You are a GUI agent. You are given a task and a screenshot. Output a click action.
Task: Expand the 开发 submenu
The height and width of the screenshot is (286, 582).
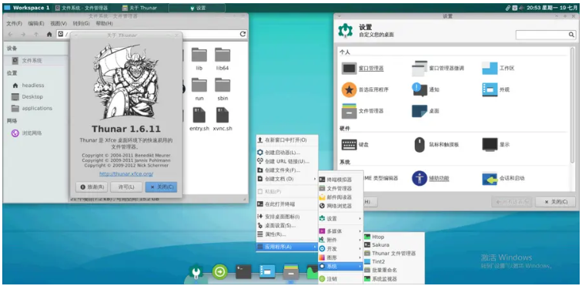click(x=340, y=249)
